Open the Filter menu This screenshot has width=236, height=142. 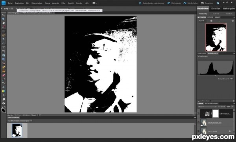63,3
